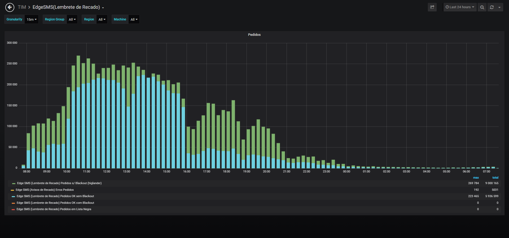Sort legend by the total column header
509x238 pixels.
pyautogui.click(x=495, y=178)
